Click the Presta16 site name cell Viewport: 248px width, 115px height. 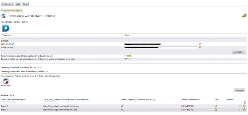pos(5,106)
